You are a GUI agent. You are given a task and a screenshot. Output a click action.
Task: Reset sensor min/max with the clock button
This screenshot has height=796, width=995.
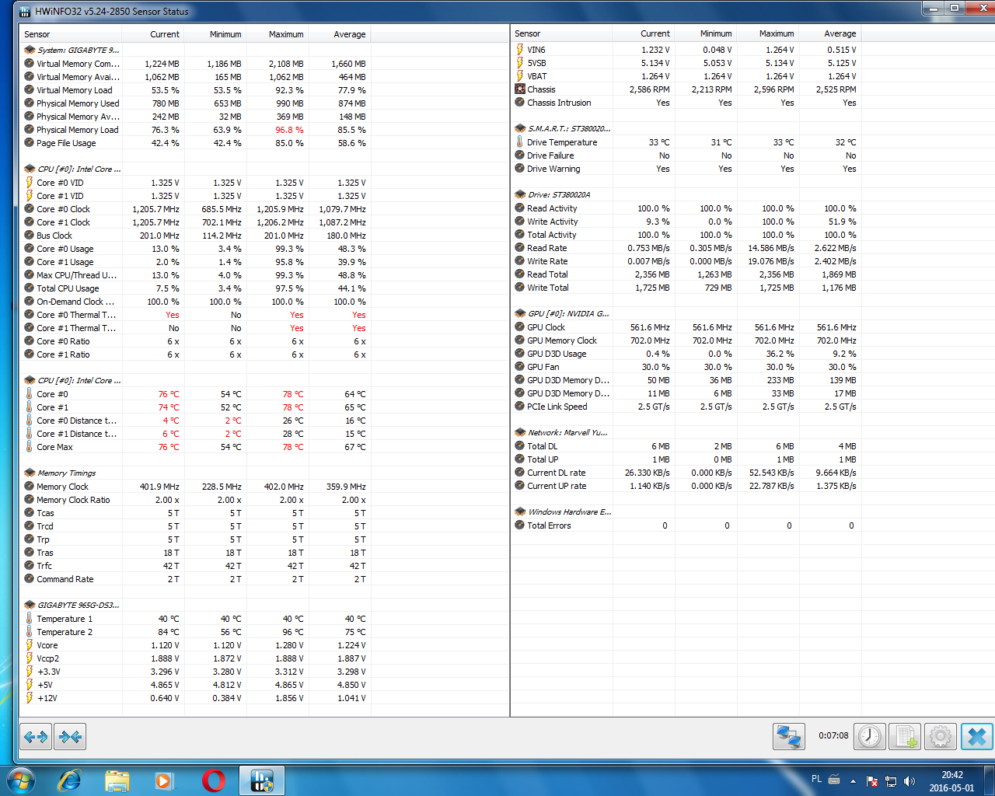coord(870,736)
